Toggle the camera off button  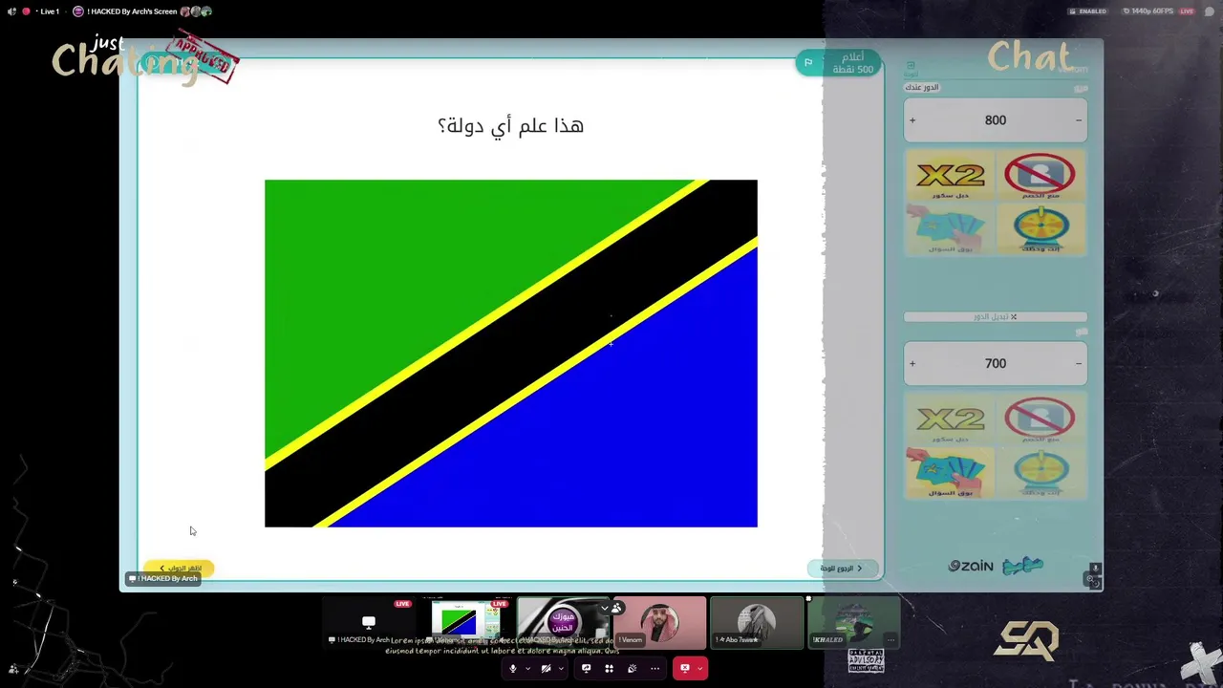(x=547, y=669)
